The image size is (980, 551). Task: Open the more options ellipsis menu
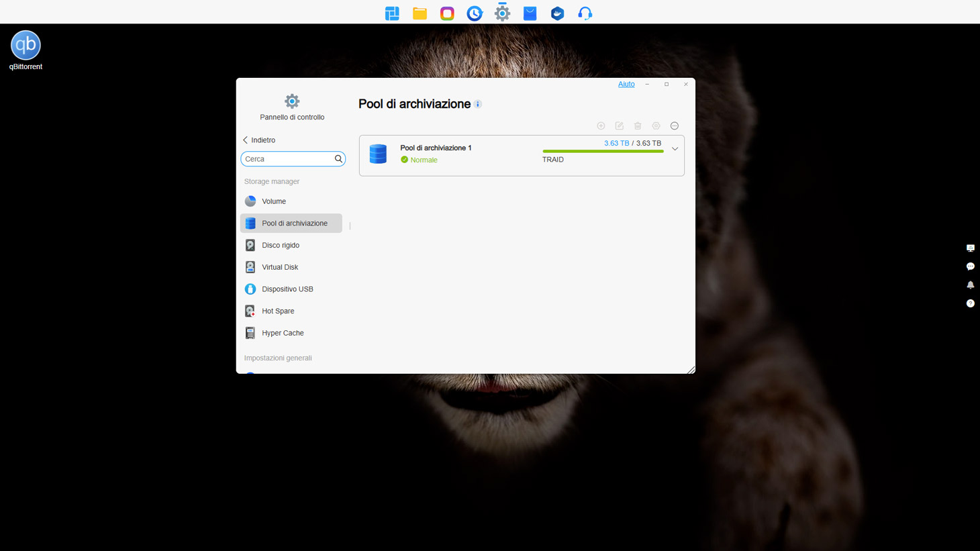[675, 126]
